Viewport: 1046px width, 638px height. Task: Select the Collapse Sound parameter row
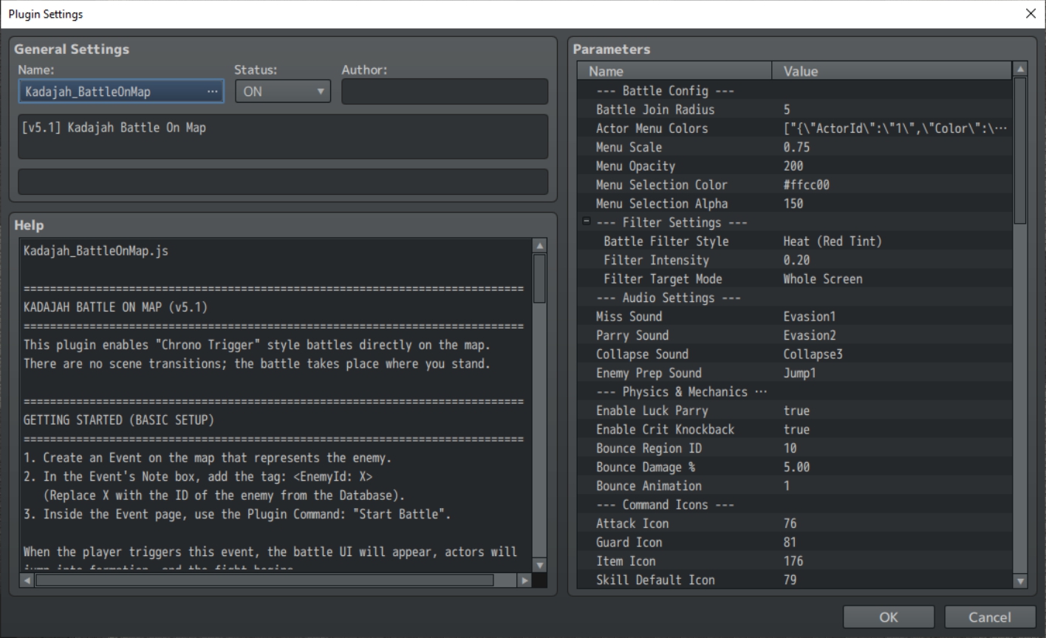(795, 354)
